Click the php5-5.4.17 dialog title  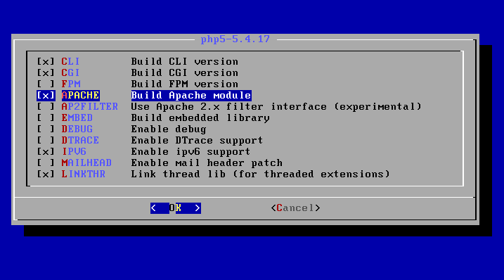pyautogui.click(x=235, y=39)
